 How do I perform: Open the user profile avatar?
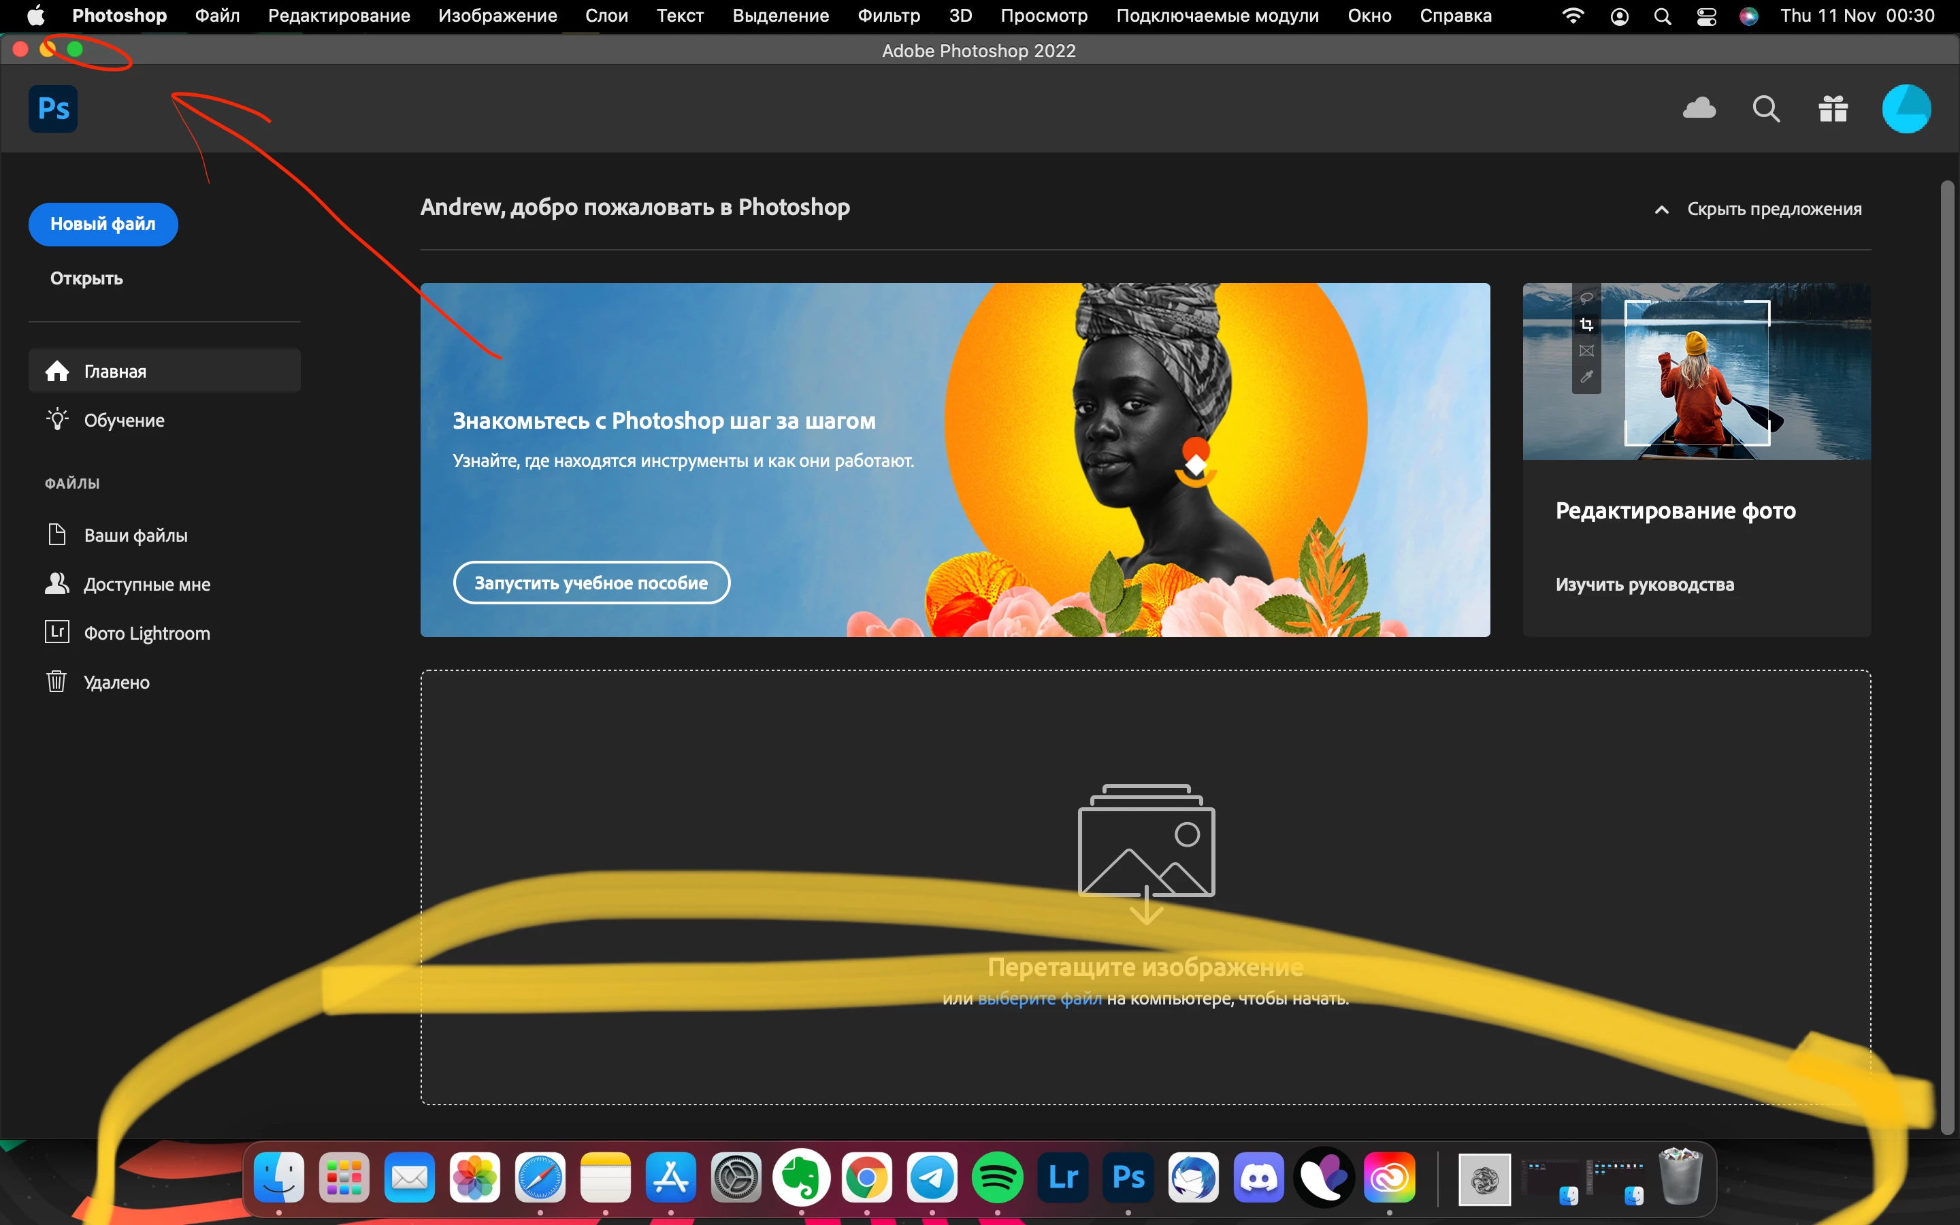1906,109
